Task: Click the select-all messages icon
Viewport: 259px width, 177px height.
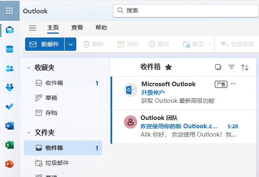Action: pos(218,67)
